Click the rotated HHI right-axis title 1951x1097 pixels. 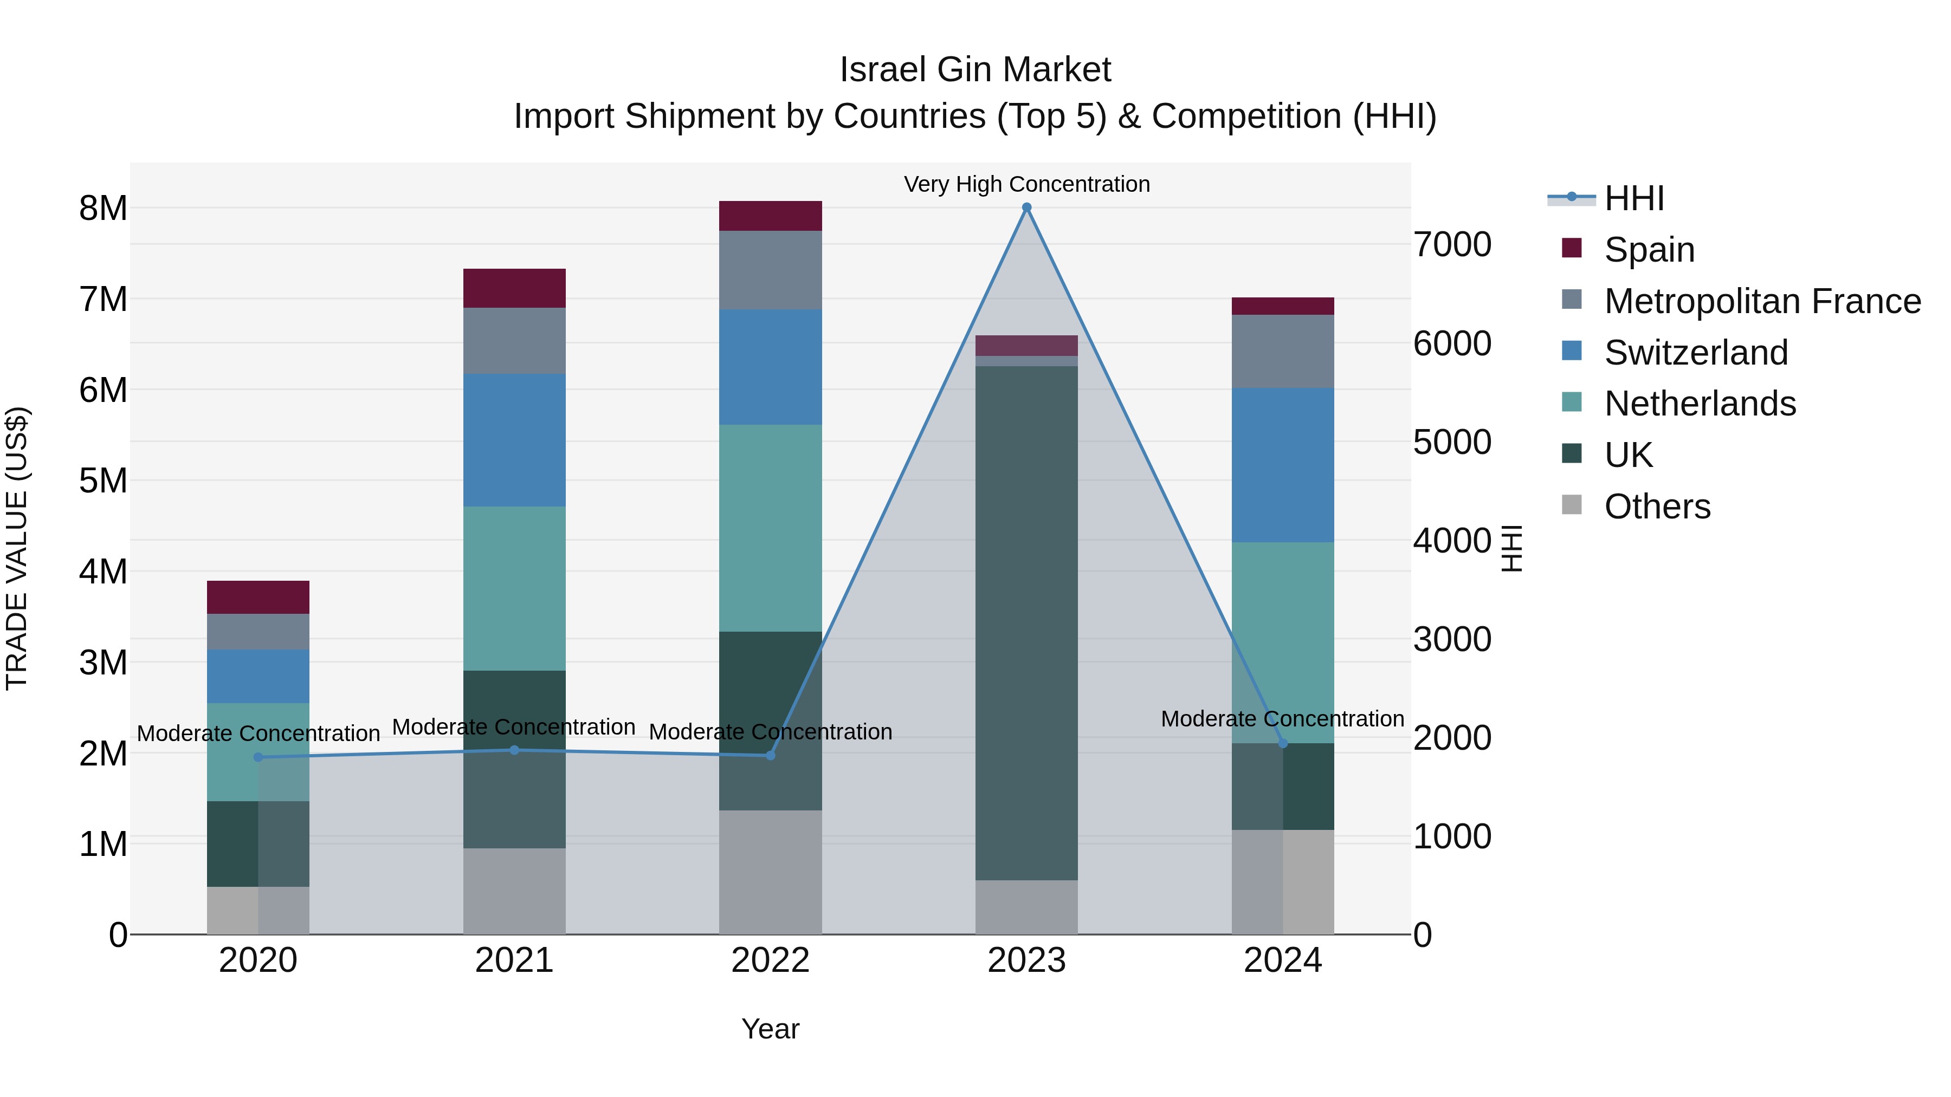(x=1511, y=548)
